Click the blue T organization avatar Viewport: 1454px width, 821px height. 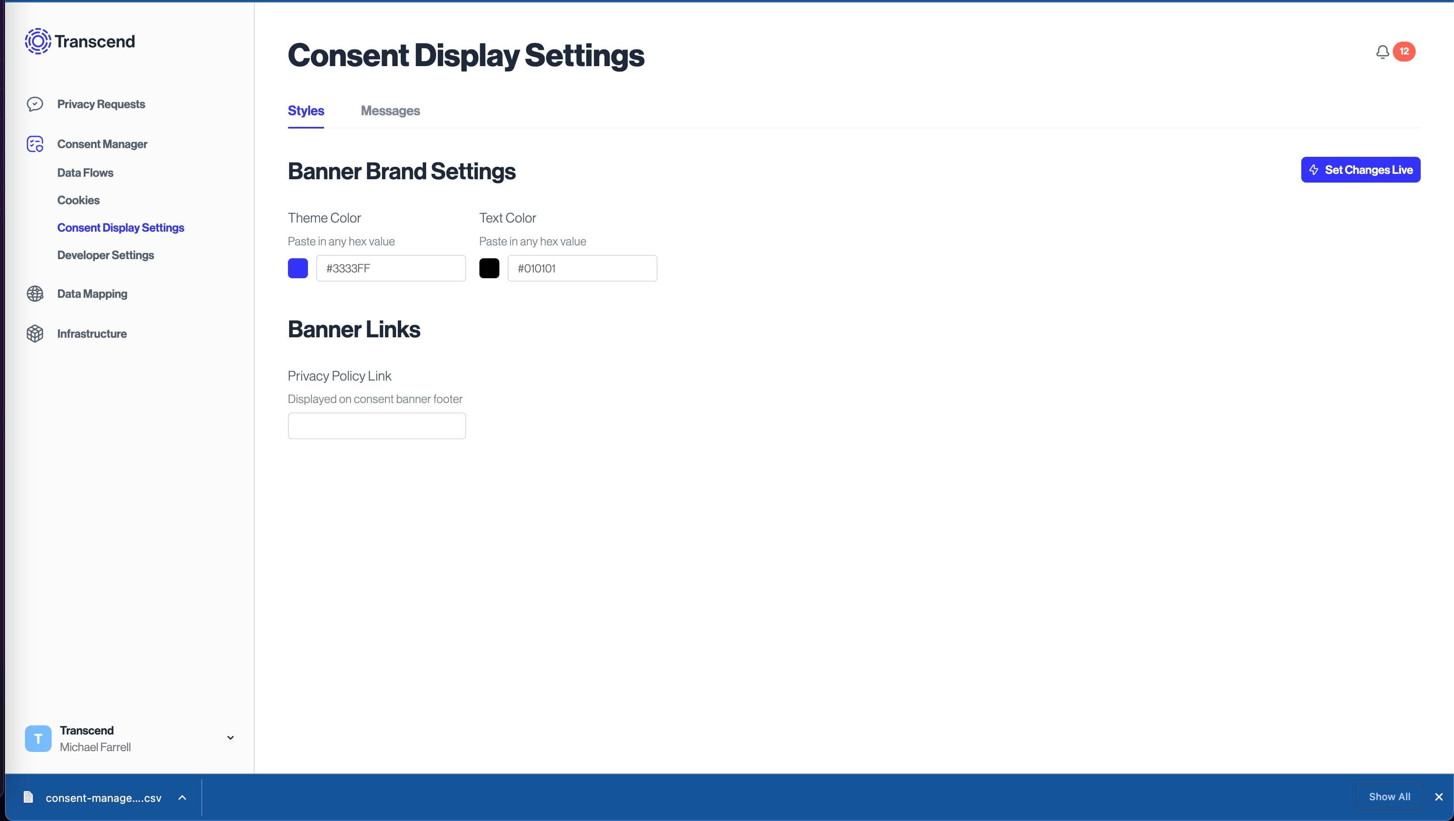(x=38, y=738)
